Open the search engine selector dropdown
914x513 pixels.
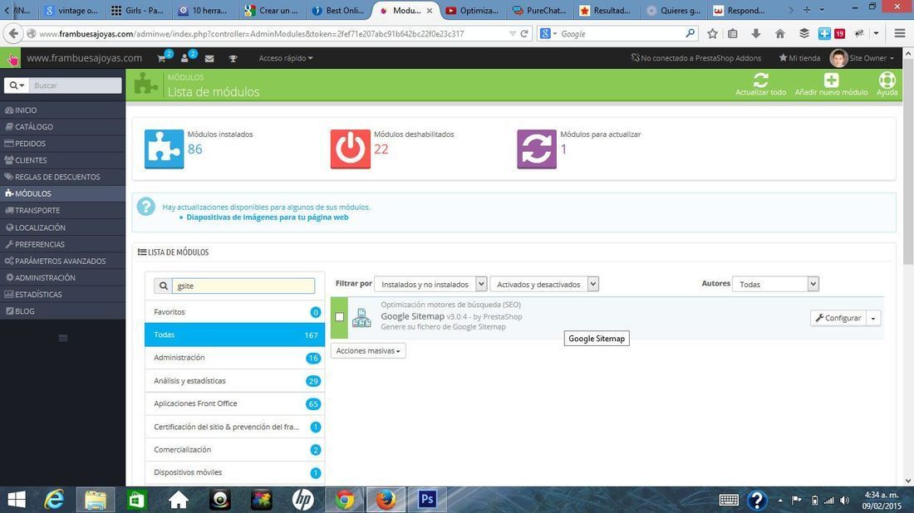click(x=548, y=34)
